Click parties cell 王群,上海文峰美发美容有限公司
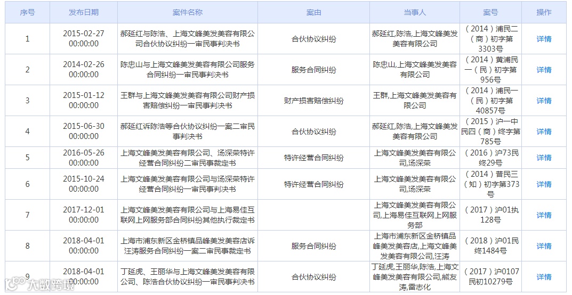The height and width of the screenshot is (295, 572). point(415,101)
